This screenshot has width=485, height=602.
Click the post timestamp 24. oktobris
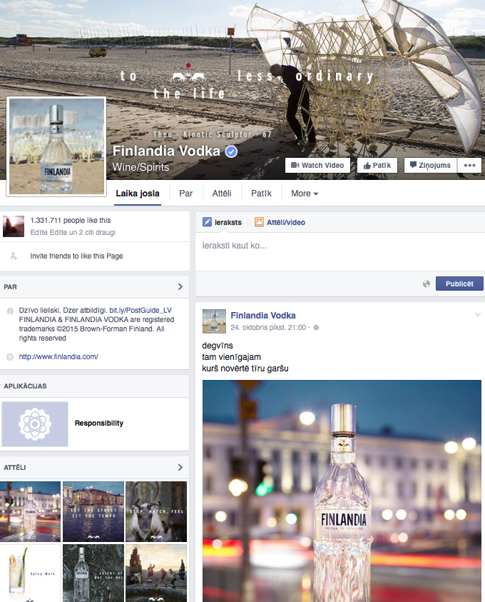tap(268, 328)
